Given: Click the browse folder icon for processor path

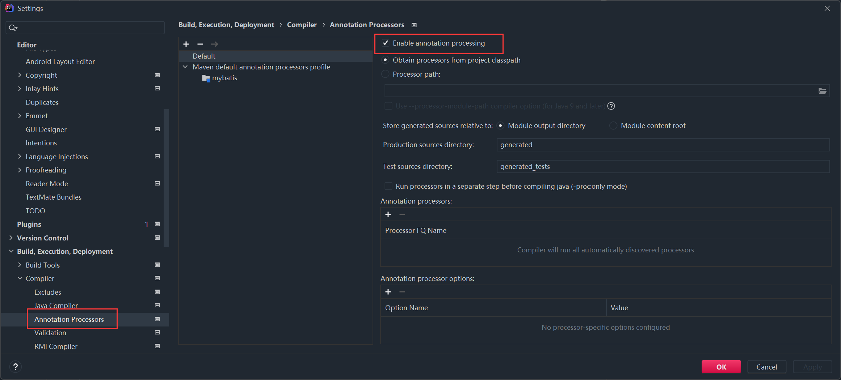Looking at the screenshot, I should (x=822, y=91).
